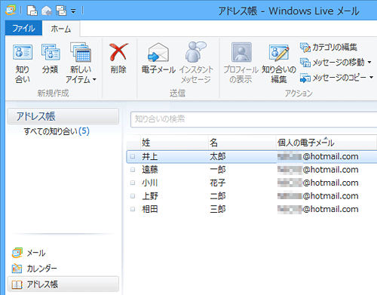
Task: Click the New item quick access icon
Action: point(32,11)
